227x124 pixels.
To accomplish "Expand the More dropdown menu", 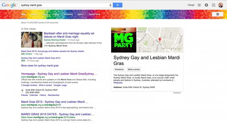I will pos(81,14).
